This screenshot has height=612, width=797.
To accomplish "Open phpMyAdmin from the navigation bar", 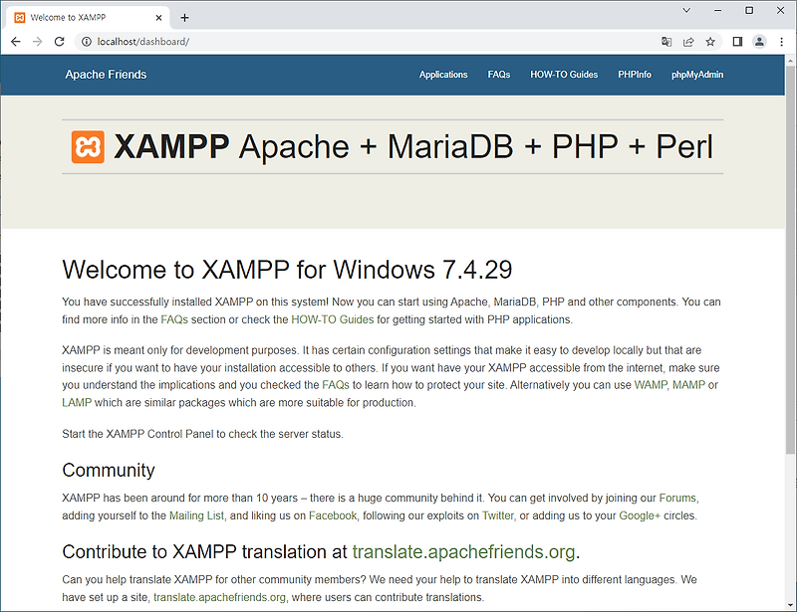I will tap(696, 74).
